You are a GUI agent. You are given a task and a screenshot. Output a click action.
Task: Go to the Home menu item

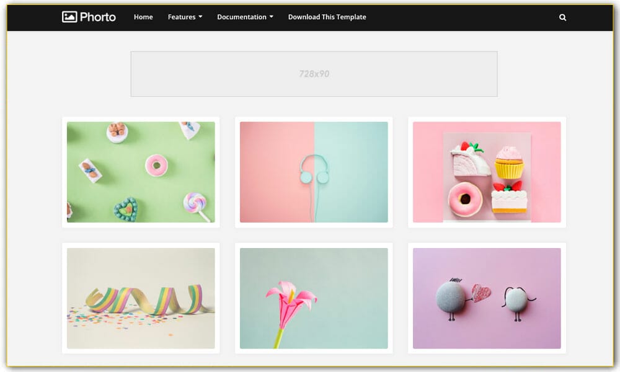click(143, 17)
